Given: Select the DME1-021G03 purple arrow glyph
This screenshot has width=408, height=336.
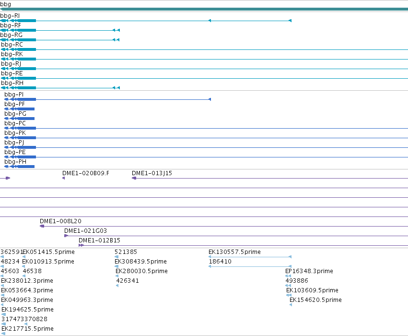Looking at the screenshot, I should coord(66,236).
